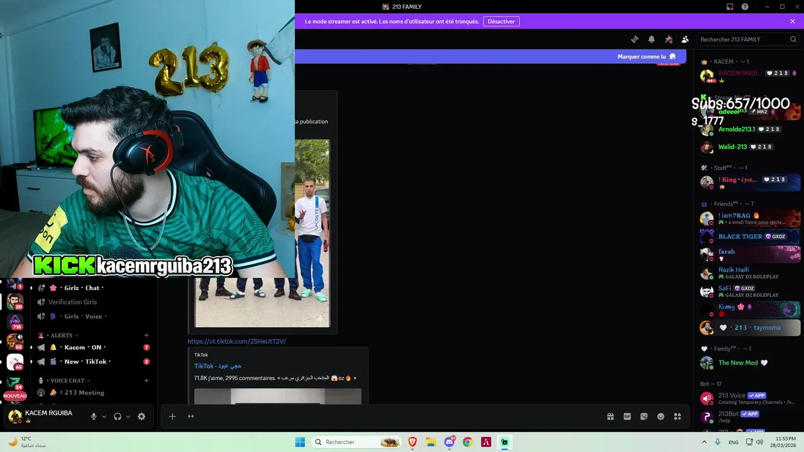Image resolution: width=804 pixels, height=452 pixels.
Task: Send a gift via gift icon
Action: tap(611, 416)
